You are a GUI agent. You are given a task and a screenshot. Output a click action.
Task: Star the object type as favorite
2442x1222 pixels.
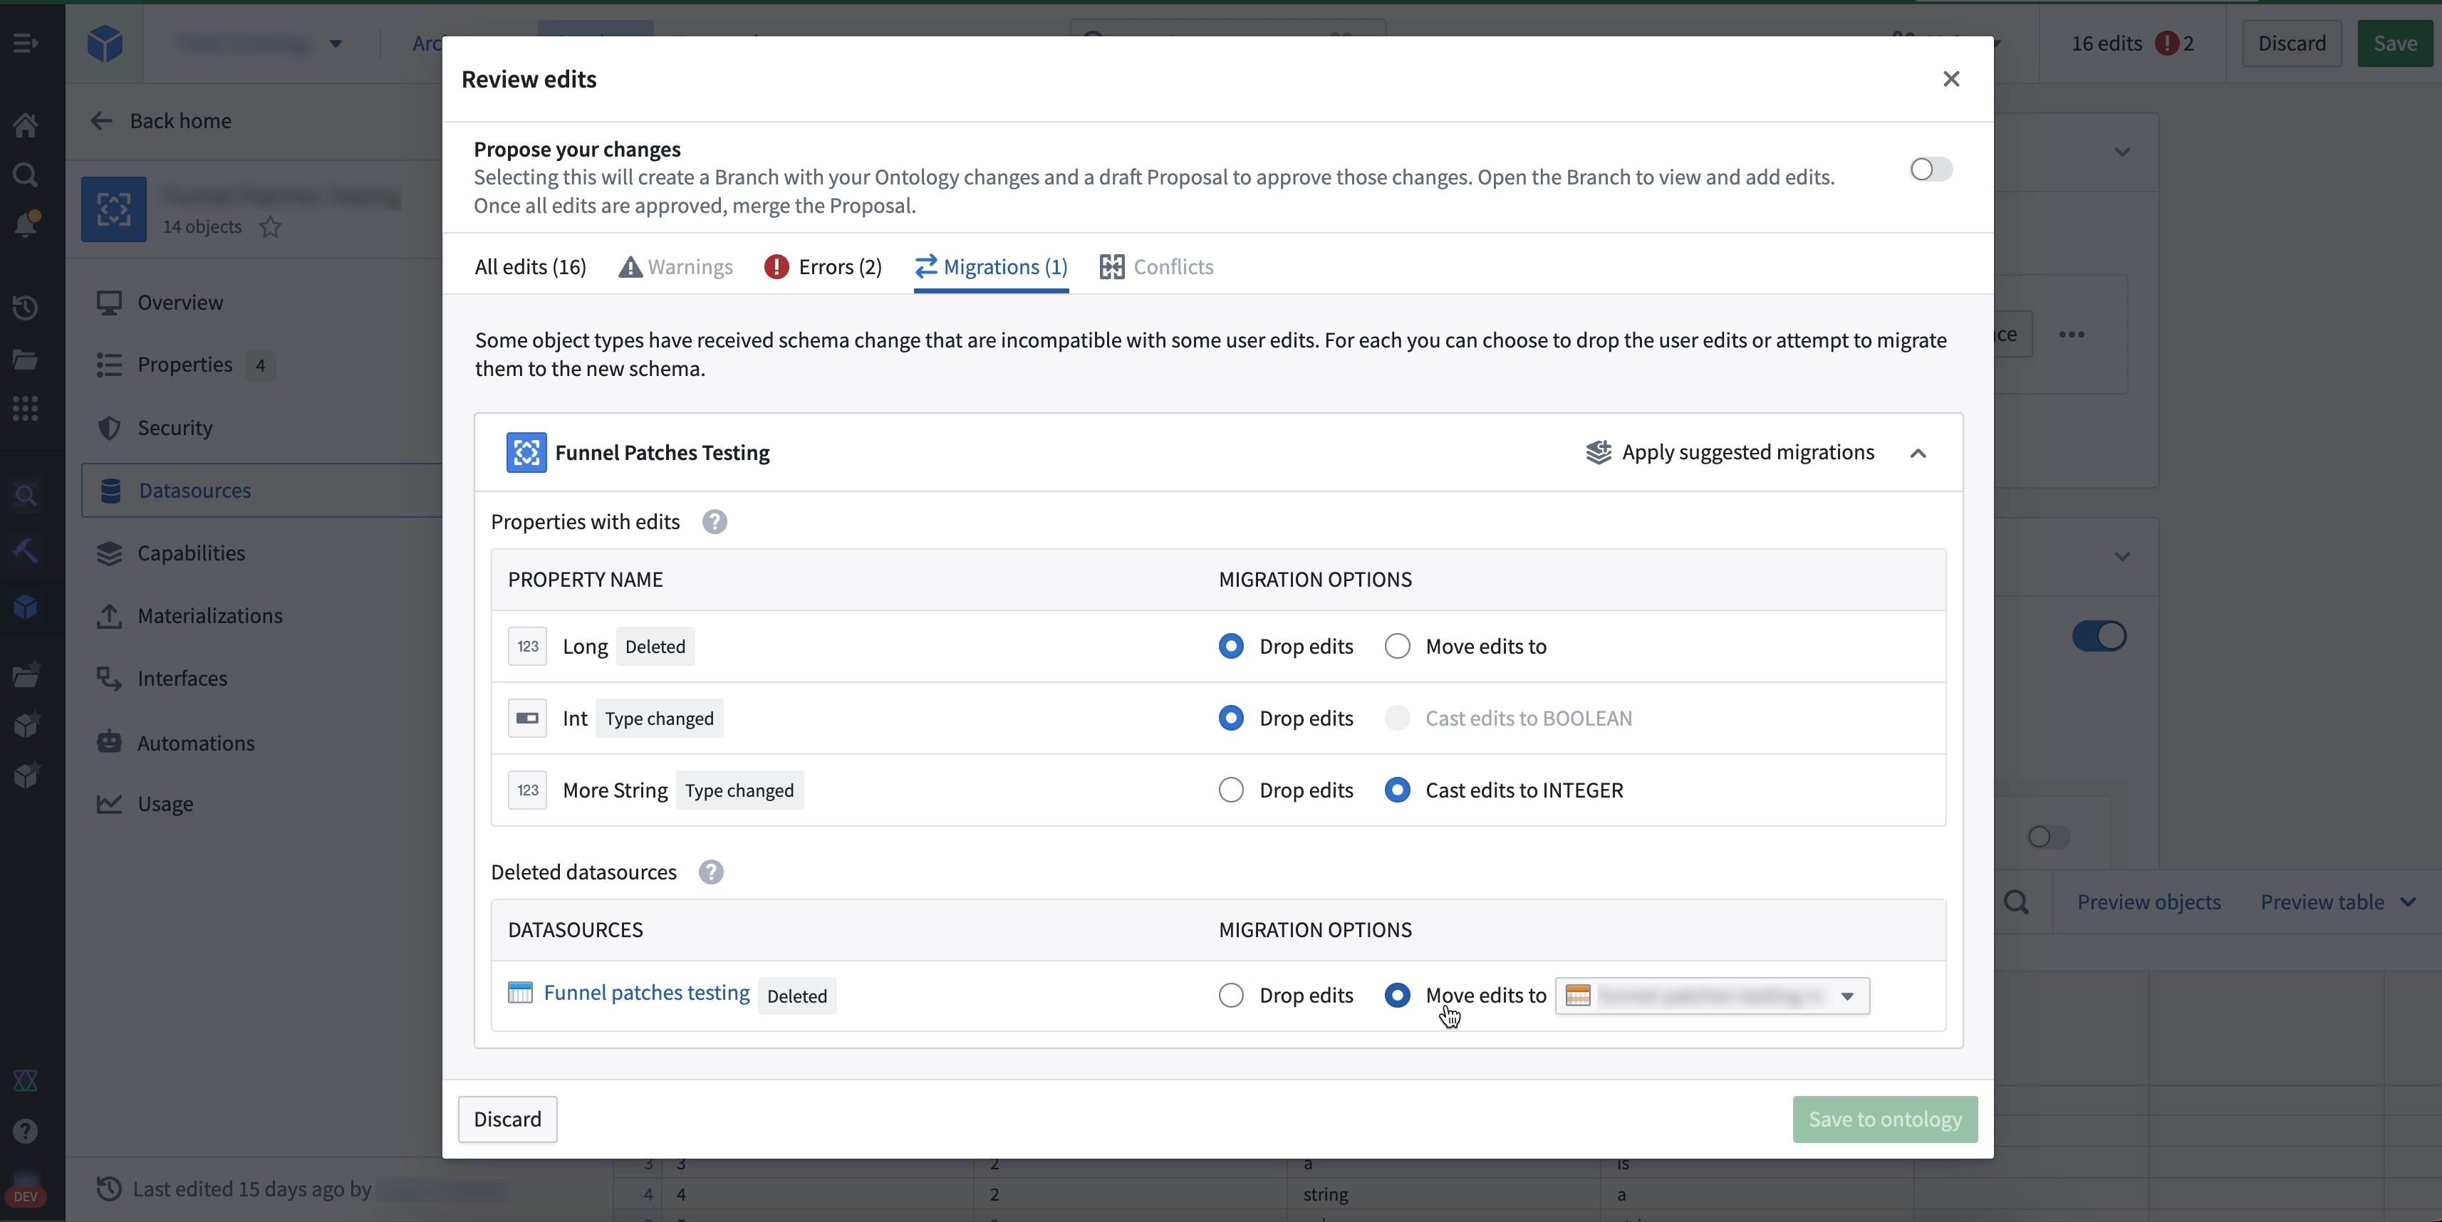click(270, 226)
